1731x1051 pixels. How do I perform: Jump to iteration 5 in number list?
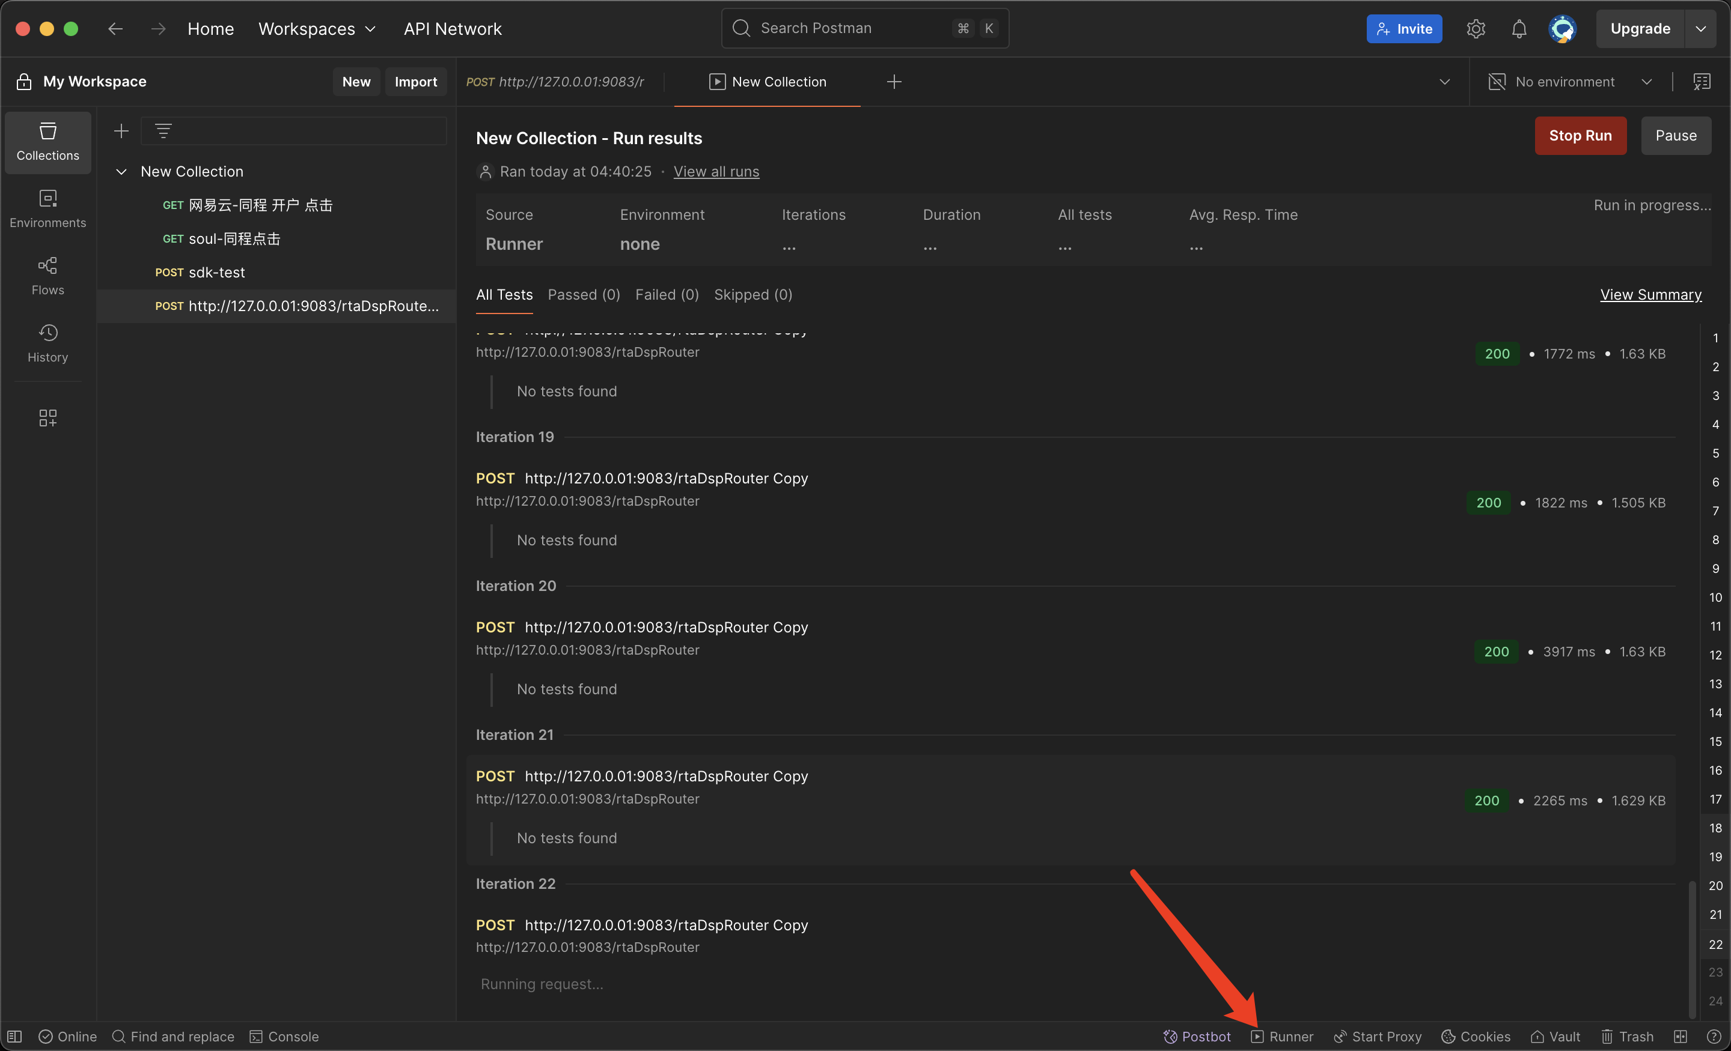[1715, 453]
